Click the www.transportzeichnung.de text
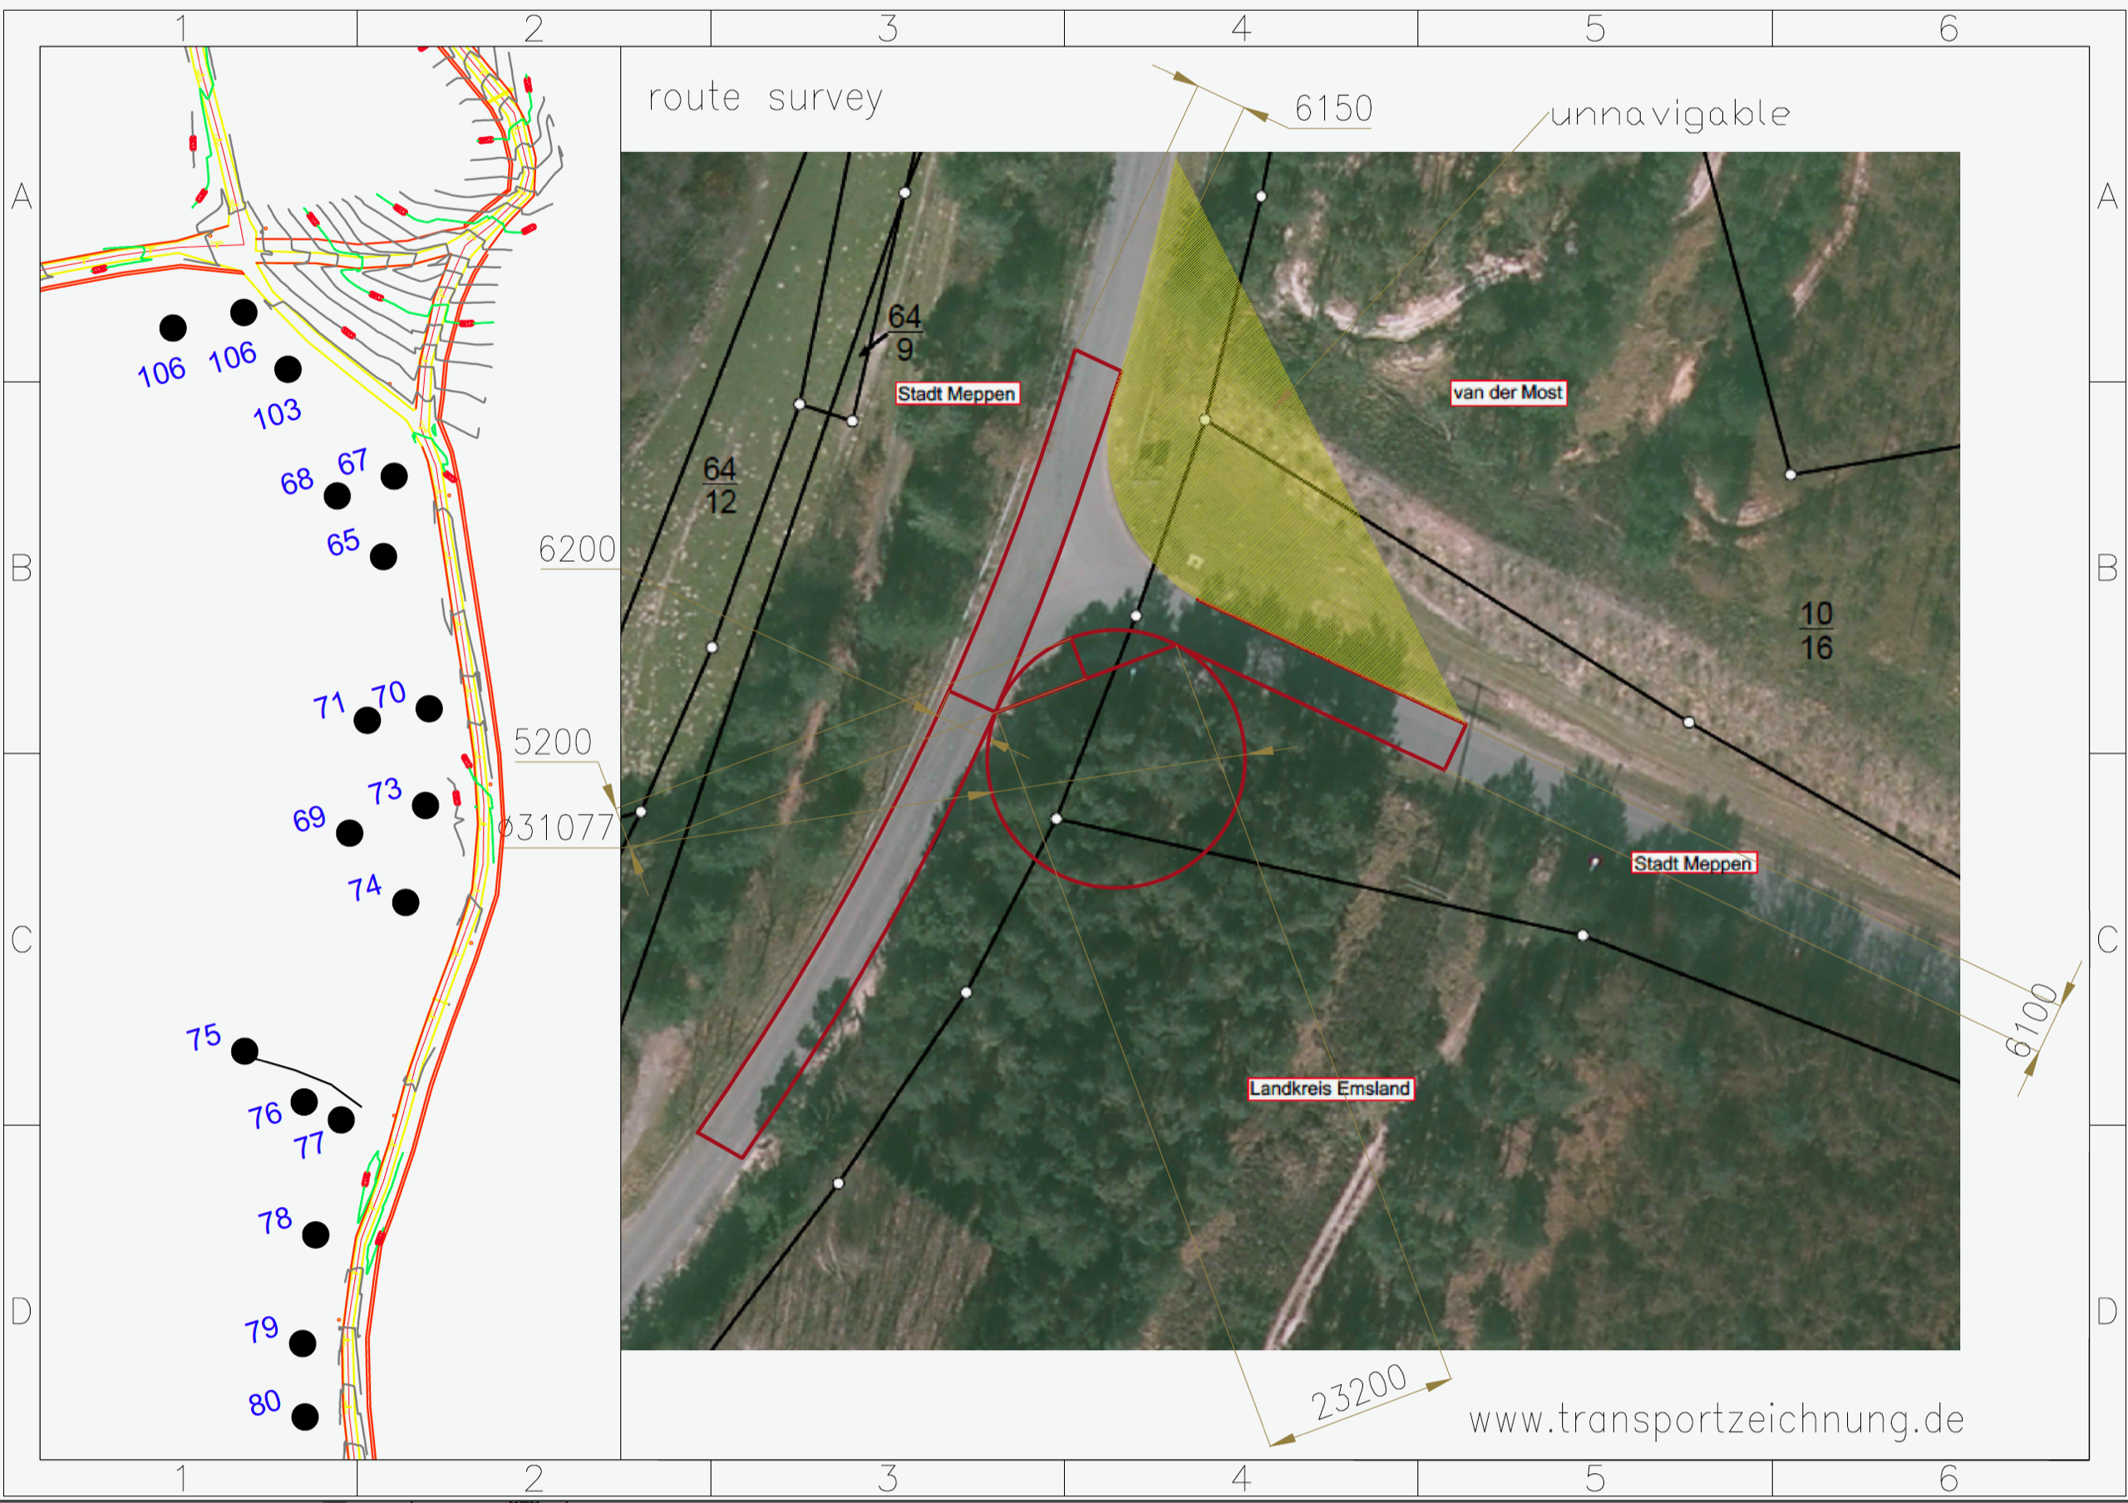The image size is (2128, 1503). click(x=1717, y=1420)
